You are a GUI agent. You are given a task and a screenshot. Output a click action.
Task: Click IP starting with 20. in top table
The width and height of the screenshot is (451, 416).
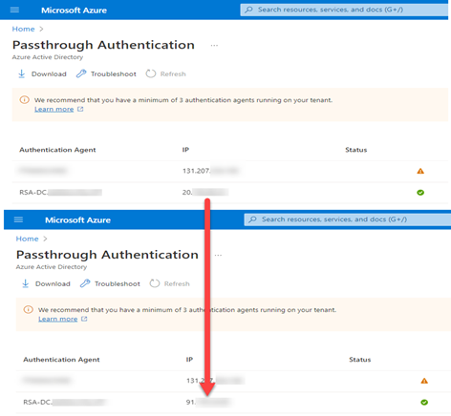click(x=205, y=192)
